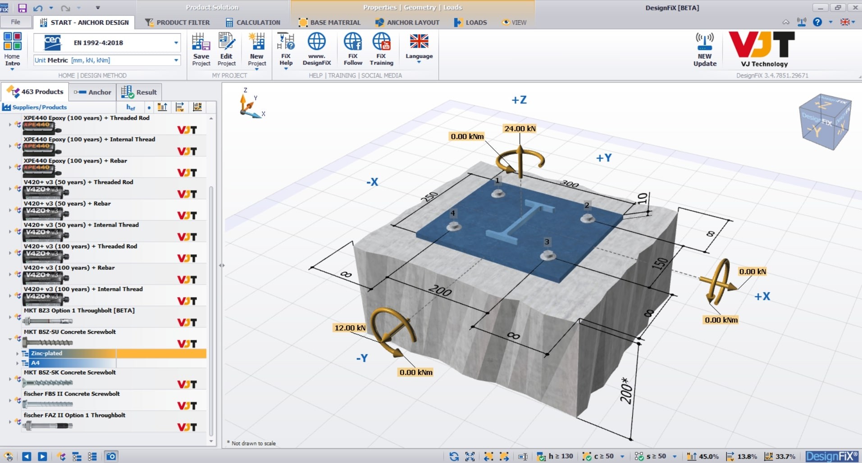Viewport: 862px width, 463px height.
Task: Open the Result tab
Action: (139, 92)
